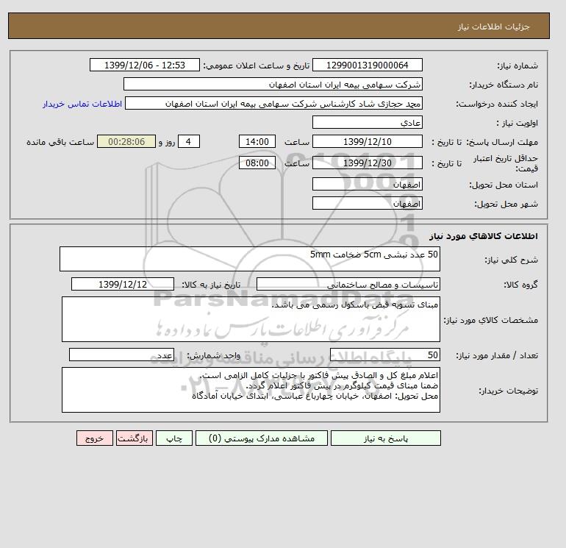Click the مشخصات کالای مورد نیاز text area
The image size is (566, 548).
tap(251, 319)
